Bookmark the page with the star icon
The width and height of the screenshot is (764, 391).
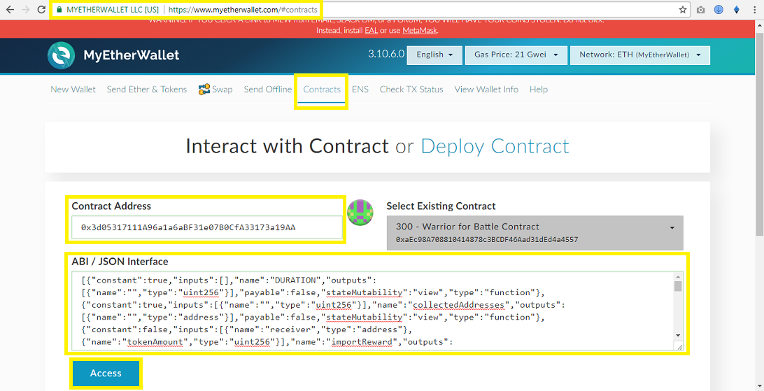[x=683, y=10]
